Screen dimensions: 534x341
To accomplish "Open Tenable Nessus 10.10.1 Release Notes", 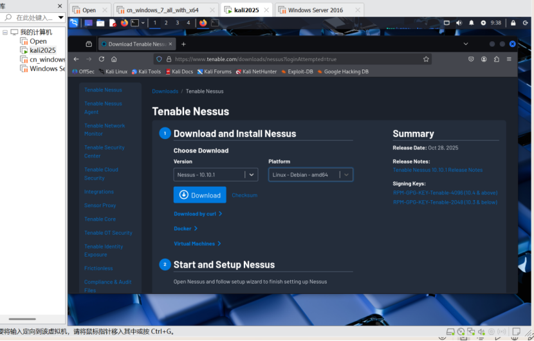I will [x=437, y=170].
